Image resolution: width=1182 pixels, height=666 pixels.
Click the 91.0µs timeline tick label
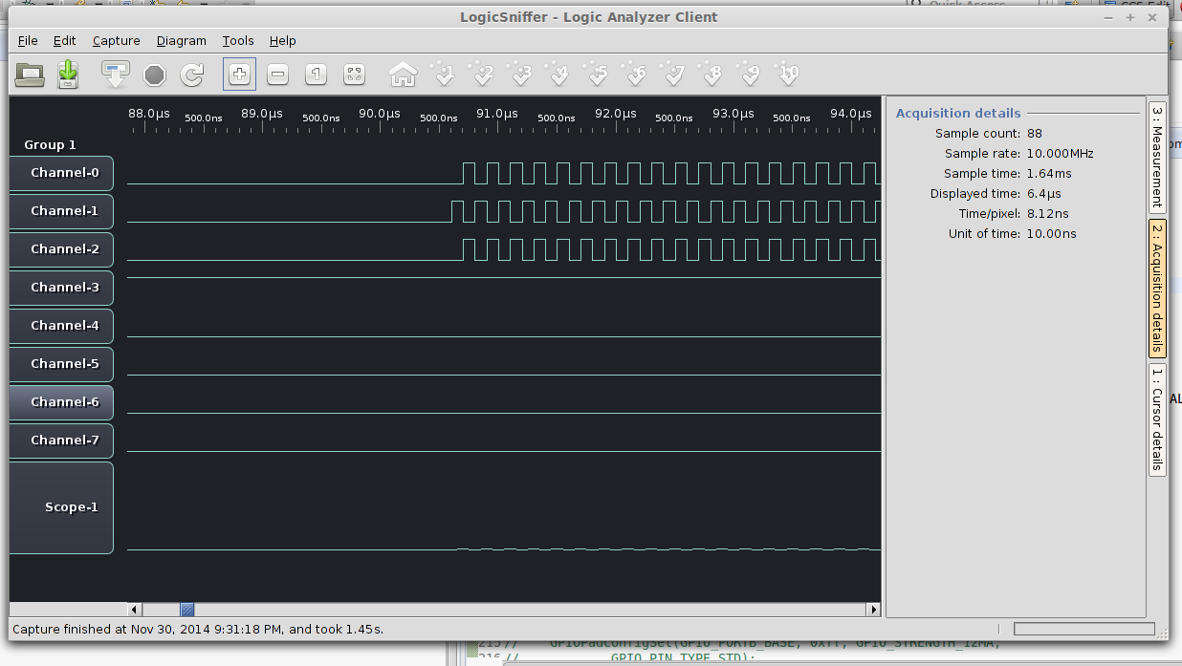pos(496,114)
